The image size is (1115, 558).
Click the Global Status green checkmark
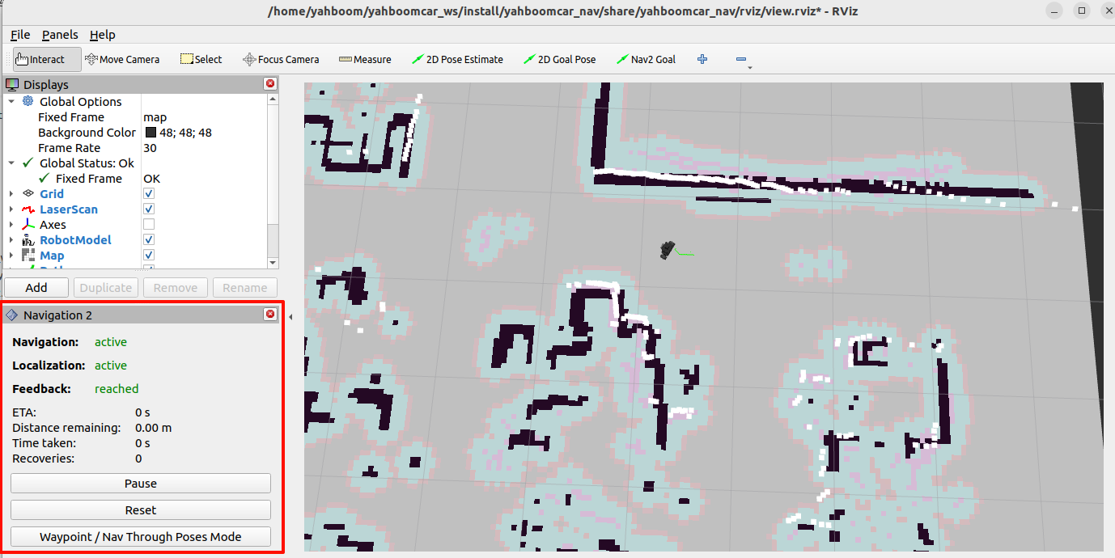pos(28,163)
